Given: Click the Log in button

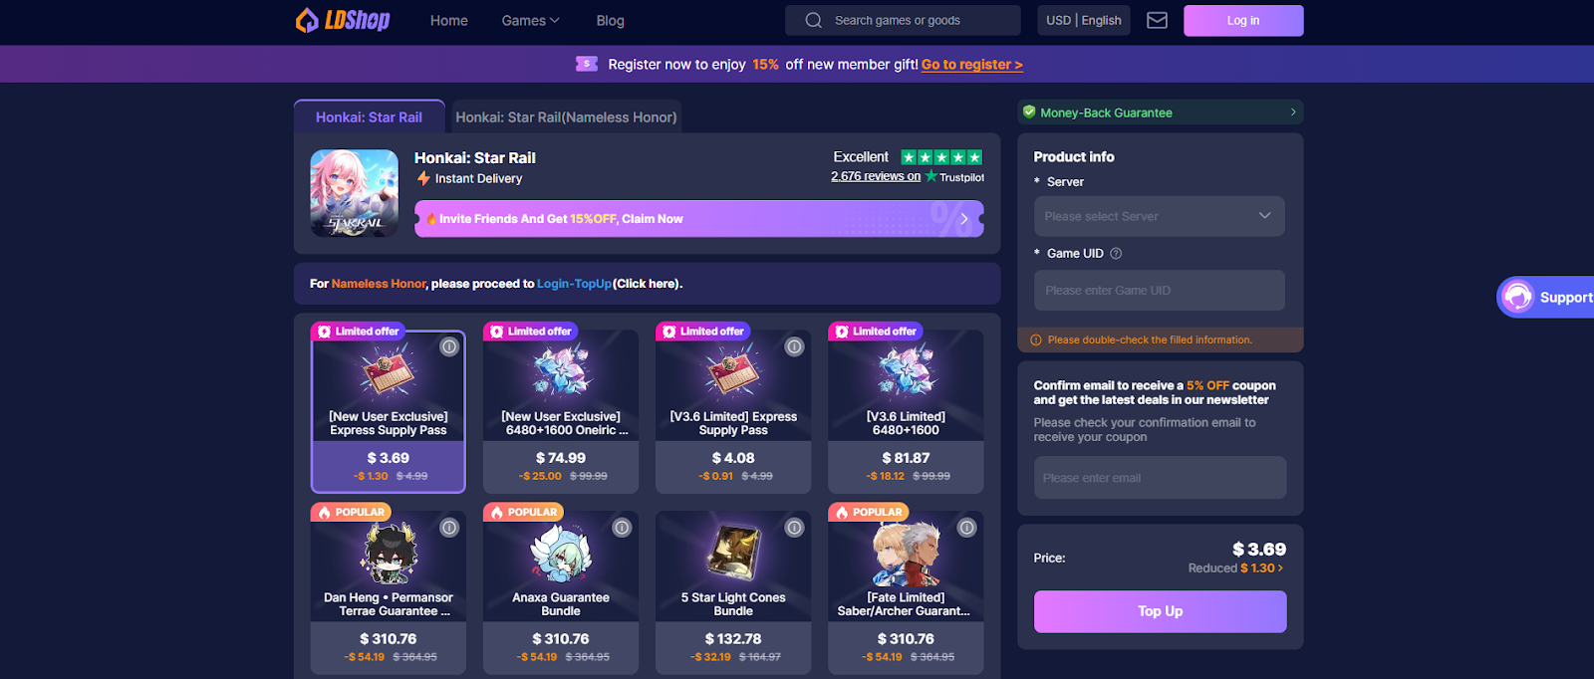Looking at the screenshot, I should coord(1242,20).
